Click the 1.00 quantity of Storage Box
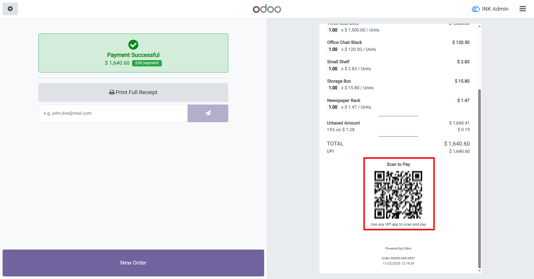Image resolution: width=534 pixels, height=279 pixels. [x=333, y=88]
